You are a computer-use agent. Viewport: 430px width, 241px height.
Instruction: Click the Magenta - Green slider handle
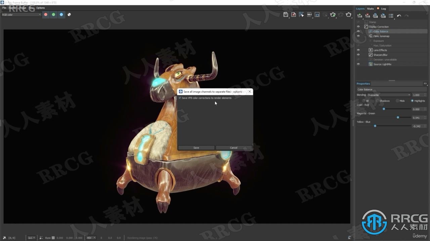398,117
